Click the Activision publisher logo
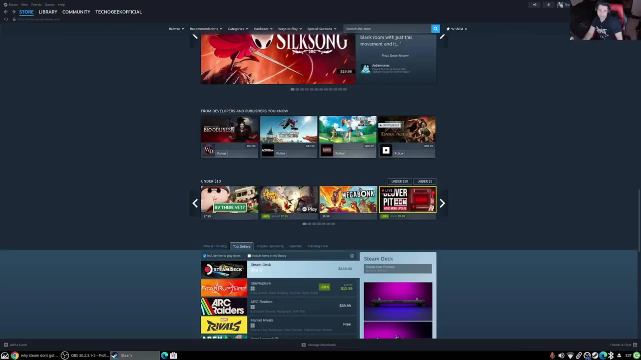This screenshot has height=360, width=641. (268, 150)
